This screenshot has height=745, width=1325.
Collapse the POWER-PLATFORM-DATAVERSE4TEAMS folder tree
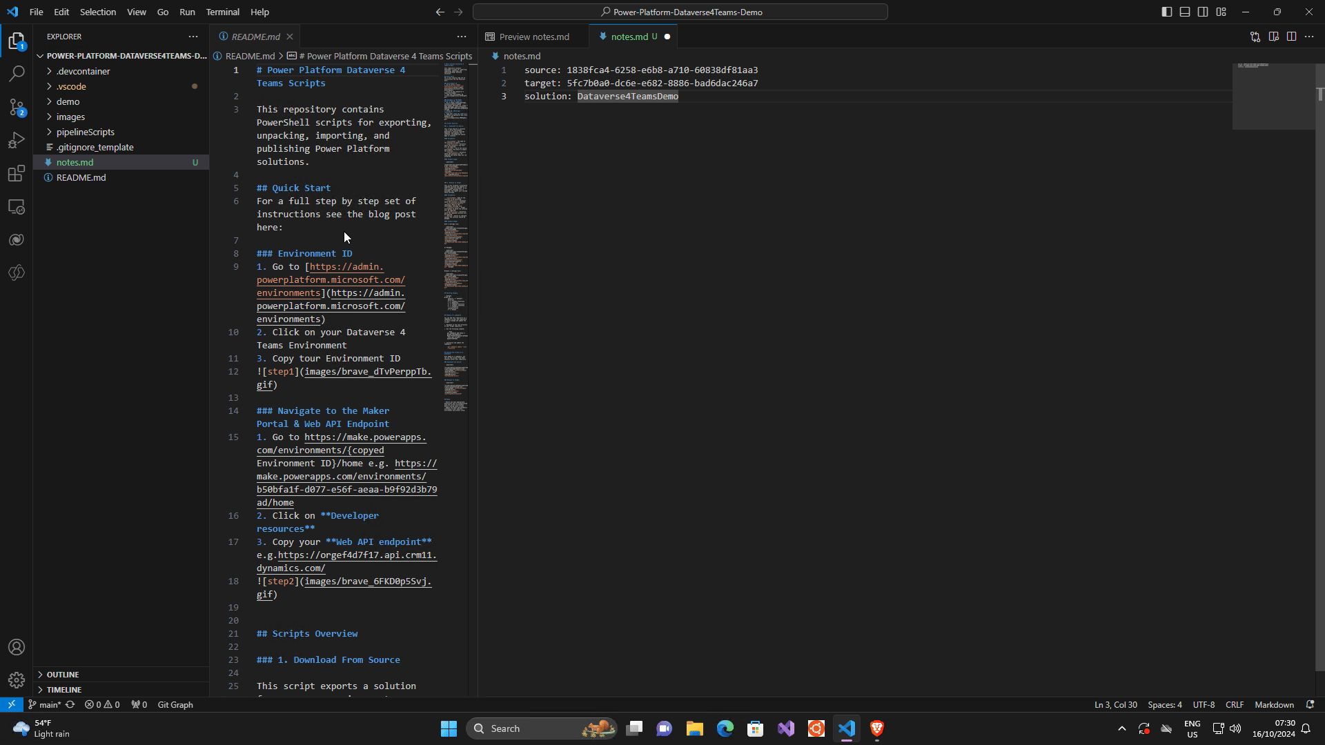41,56
